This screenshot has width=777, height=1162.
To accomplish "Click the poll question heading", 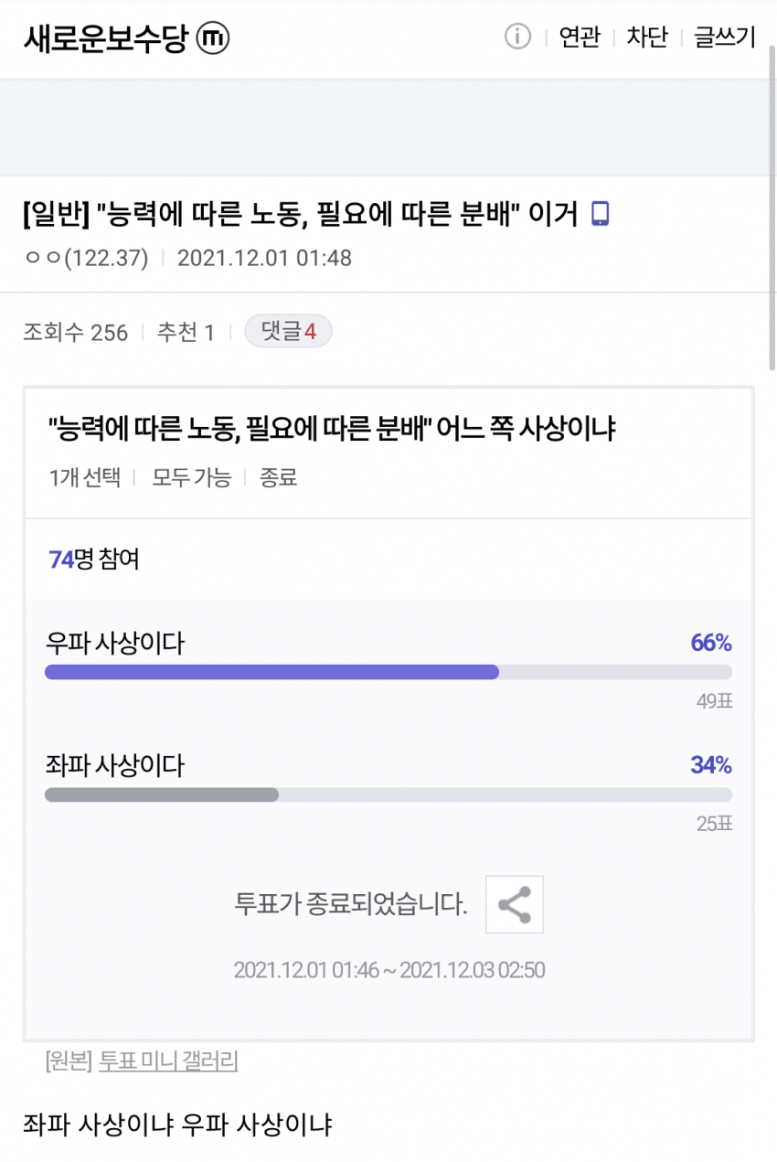I will [331, 428].
